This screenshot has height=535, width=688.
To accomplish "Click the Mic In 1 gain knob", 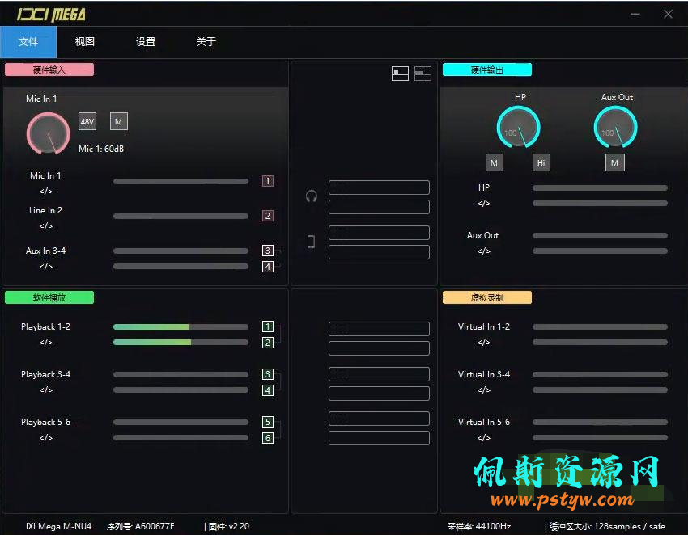I will point(49,133).
